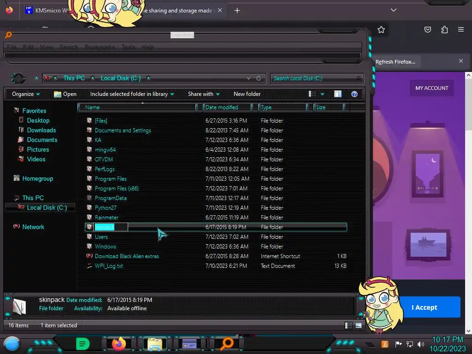
Task: Create a New folder
Action: tap(247, 94)
